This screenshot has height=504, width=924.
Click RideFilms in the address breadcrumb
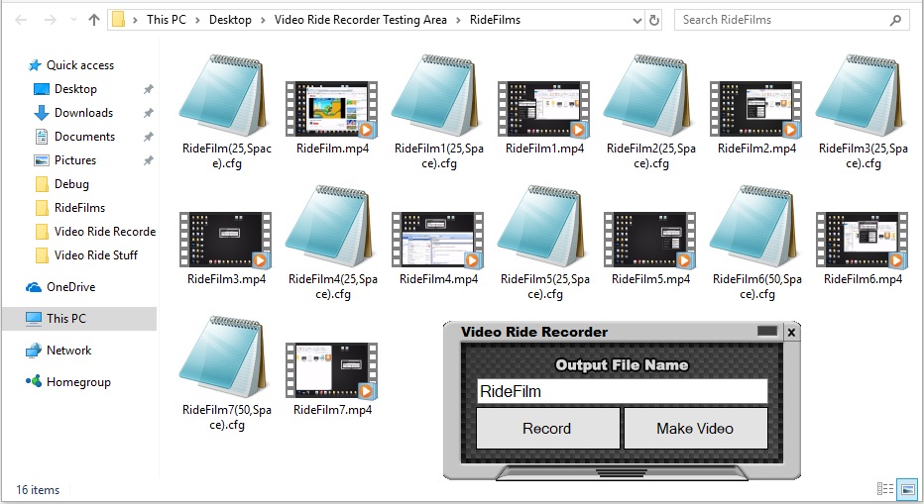point(495,20)
